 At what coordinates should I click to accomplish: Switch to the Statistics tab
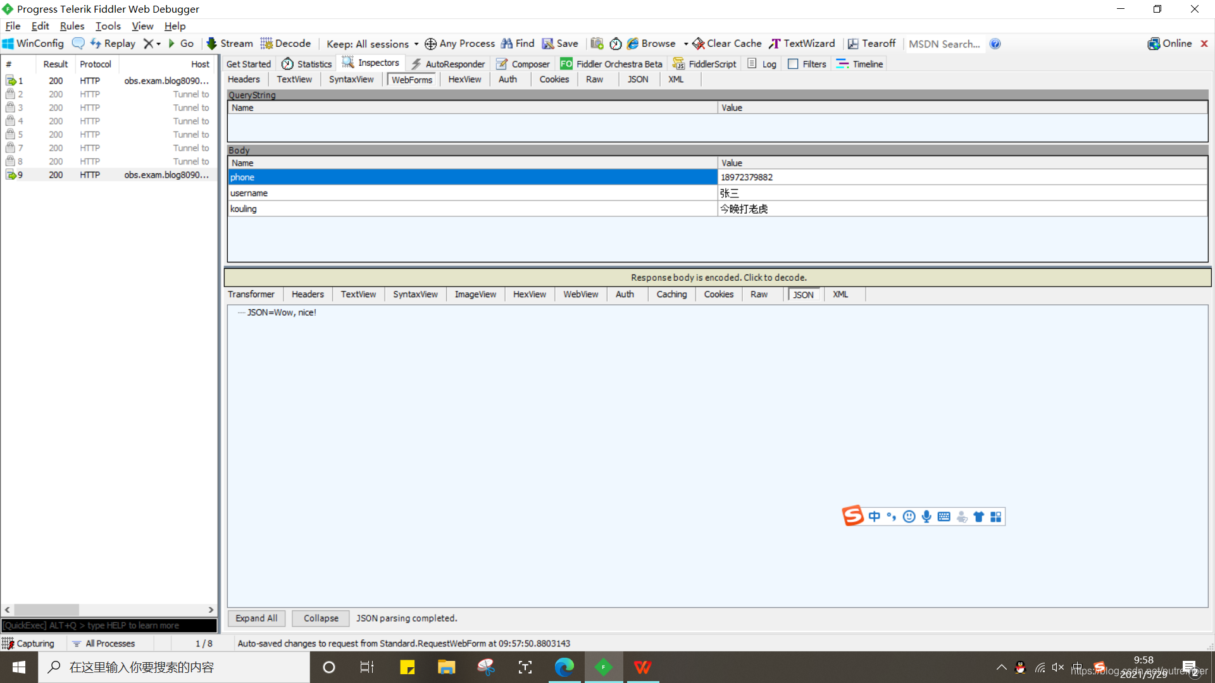(x=306, y=64)
